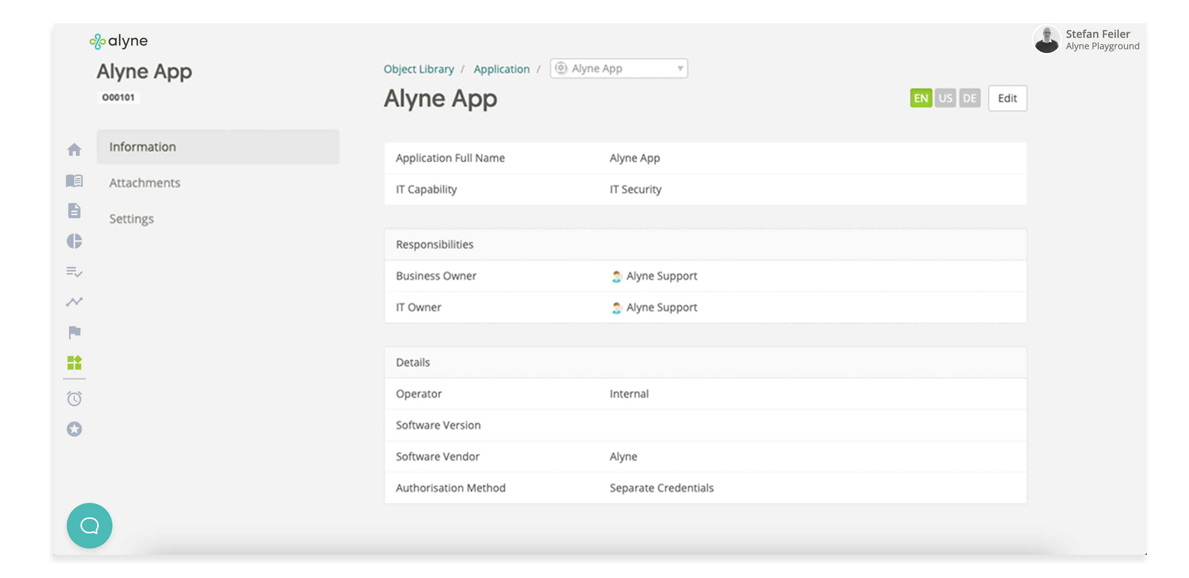Switch language to DE
This screenshot has height=578, width=1189.
pos(969,98)
